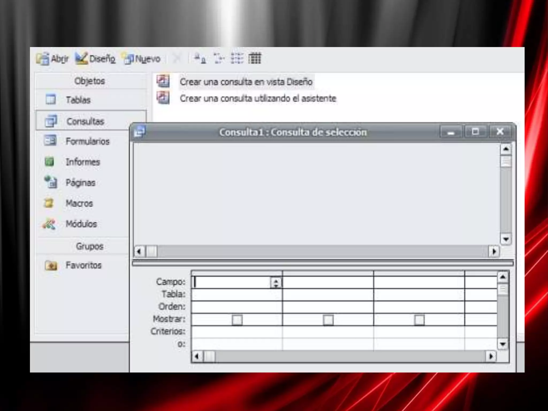Open Crear una consulta en vista Diseño
Screen dimensions: 548x411
pos(246,82)
